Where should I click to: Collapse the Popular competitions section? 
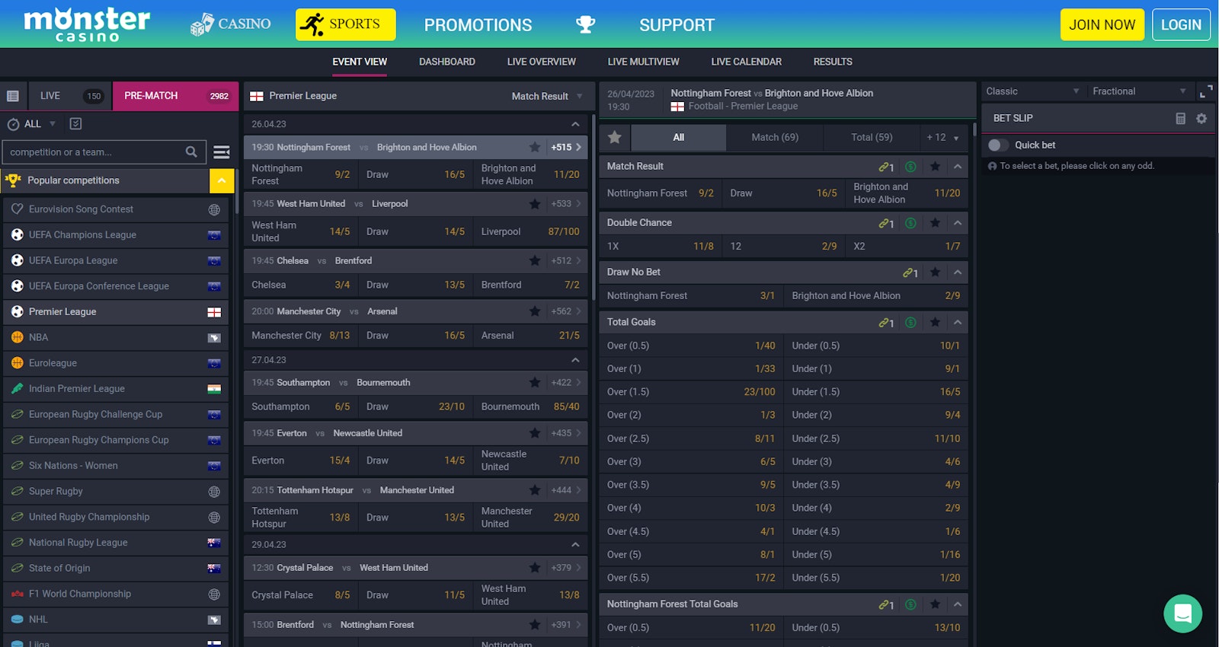tap(220, 180)
